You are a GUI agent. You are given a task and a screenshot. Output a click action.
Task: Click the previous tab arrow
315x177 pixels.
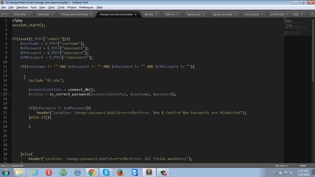2,14
